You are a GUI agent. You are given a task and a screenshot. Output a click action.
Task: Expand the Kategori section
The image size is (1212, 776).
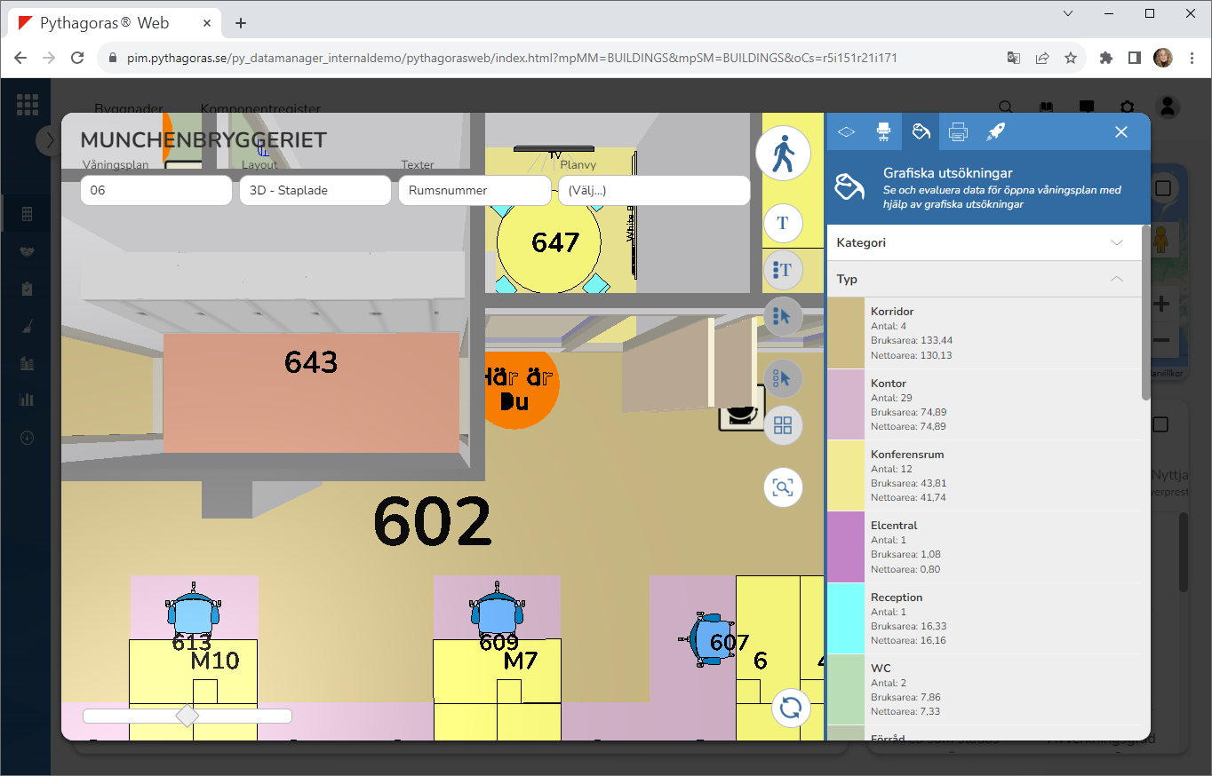click(x=984, y=242)
